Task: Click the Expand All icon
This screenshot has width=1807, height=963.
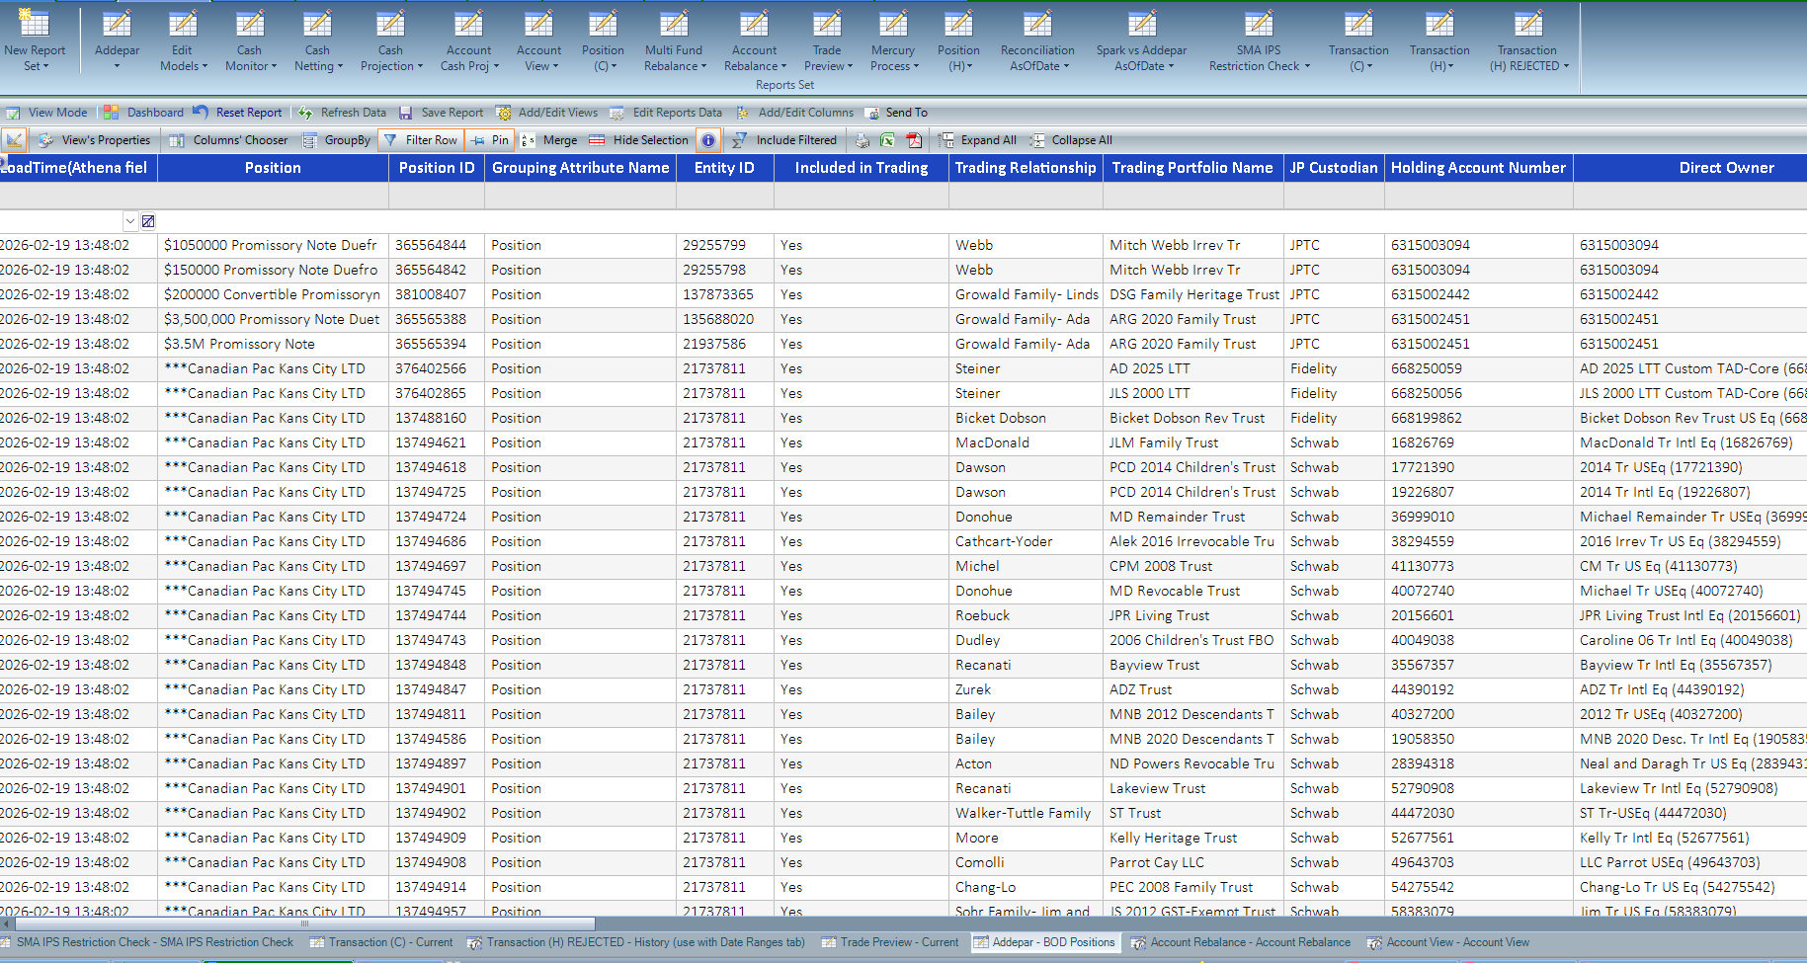Action: pyautogui.click(x=976, y=139)
